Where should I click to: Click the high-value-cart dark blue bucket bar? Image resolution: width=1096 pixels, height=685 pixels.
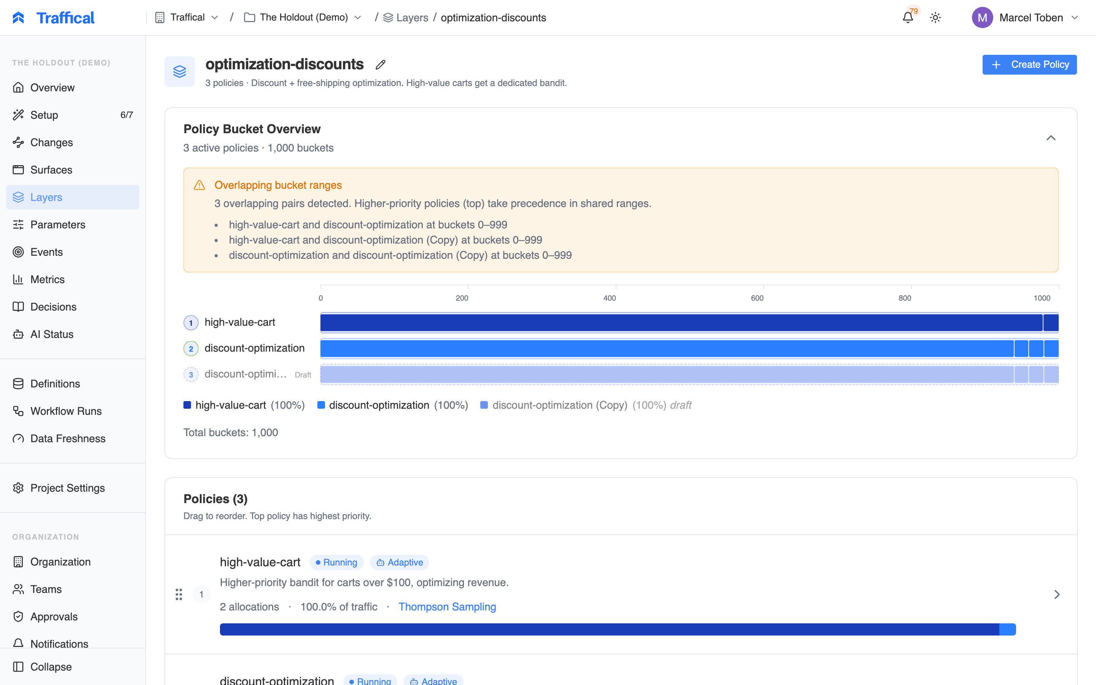click(x=689, y=323)
